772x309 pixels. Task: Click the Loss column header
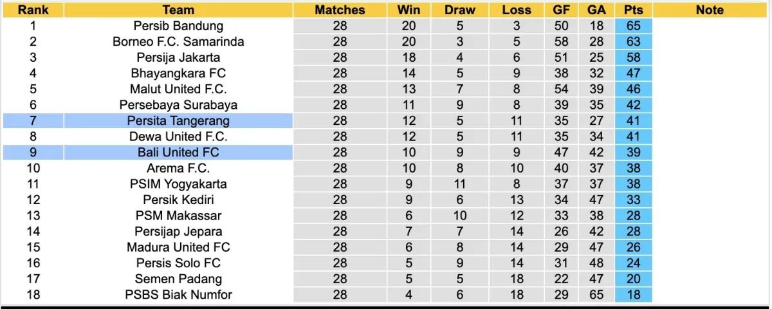[517, 10]
